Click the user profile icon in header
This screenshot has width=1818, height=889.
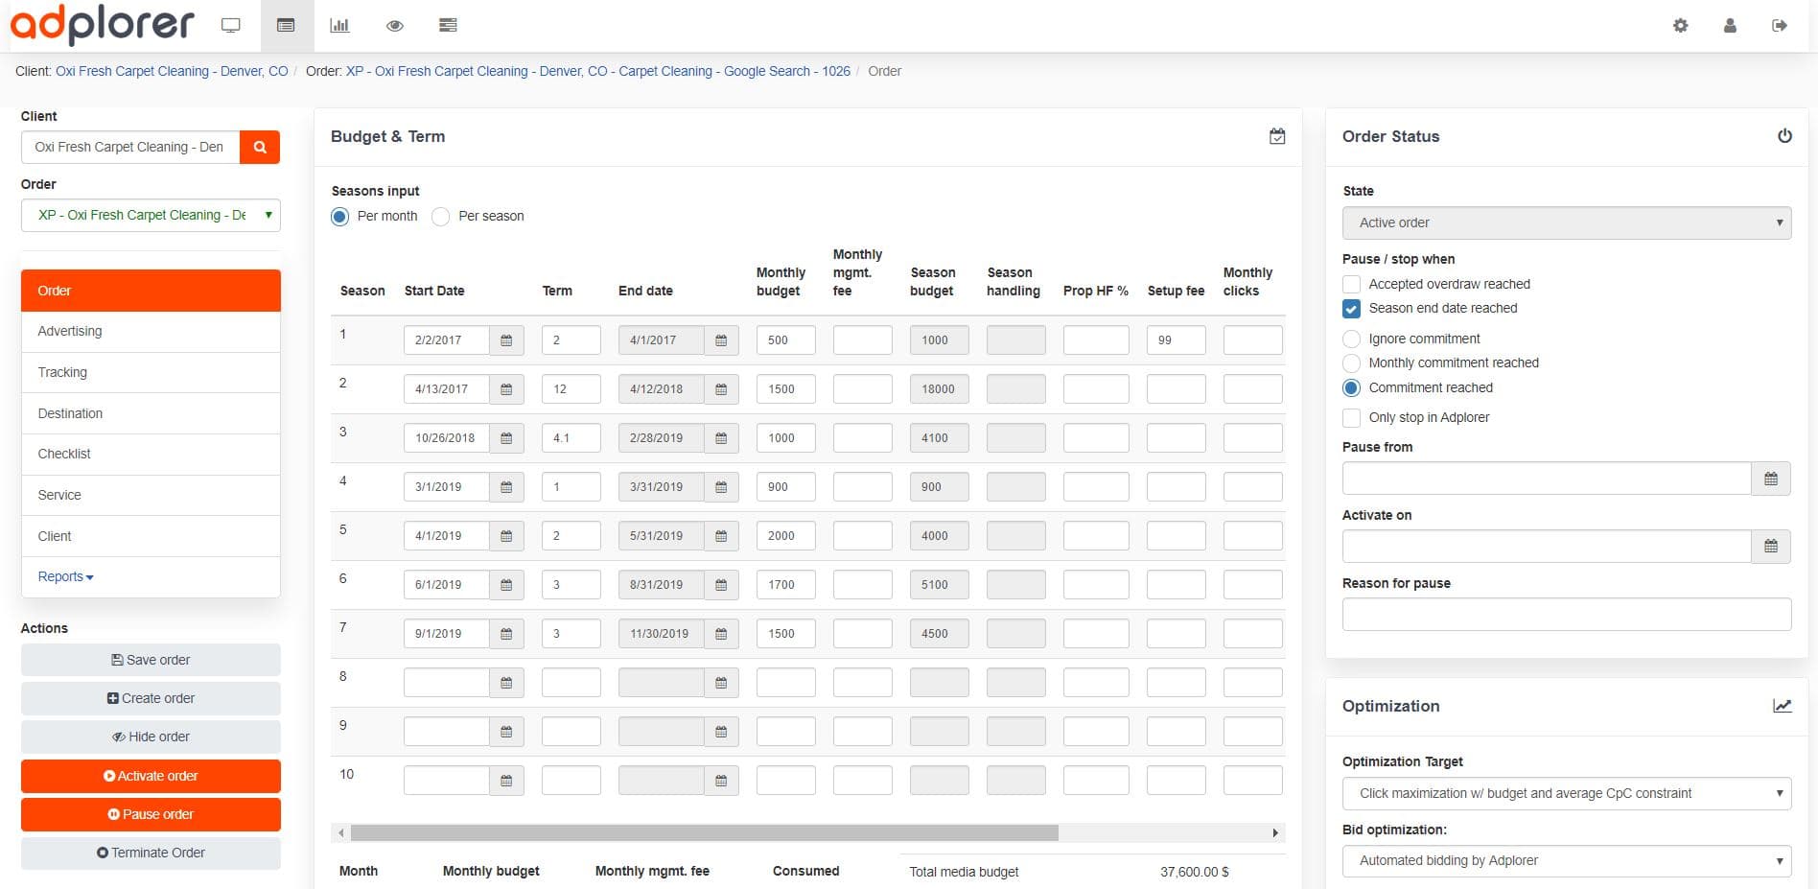1730,26
